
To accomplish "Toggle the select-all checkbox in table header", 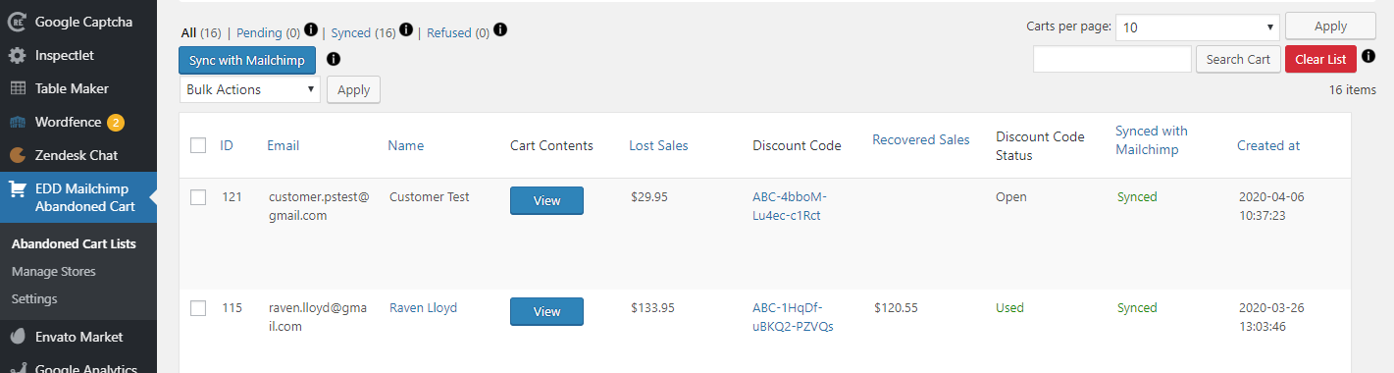I will [x=198, y=145].
